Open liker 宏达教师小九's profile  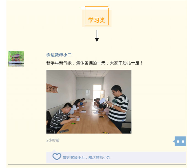click(99, 158)
